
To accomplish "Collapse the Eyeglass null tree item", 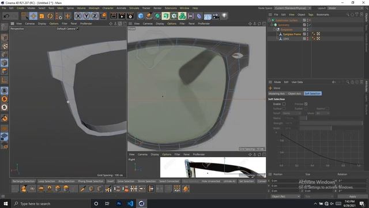I will pyautogui.click(x=274, y=29).
